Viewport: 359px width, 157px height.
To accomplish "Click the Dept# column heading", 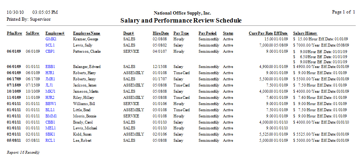I will coord(128,33).
